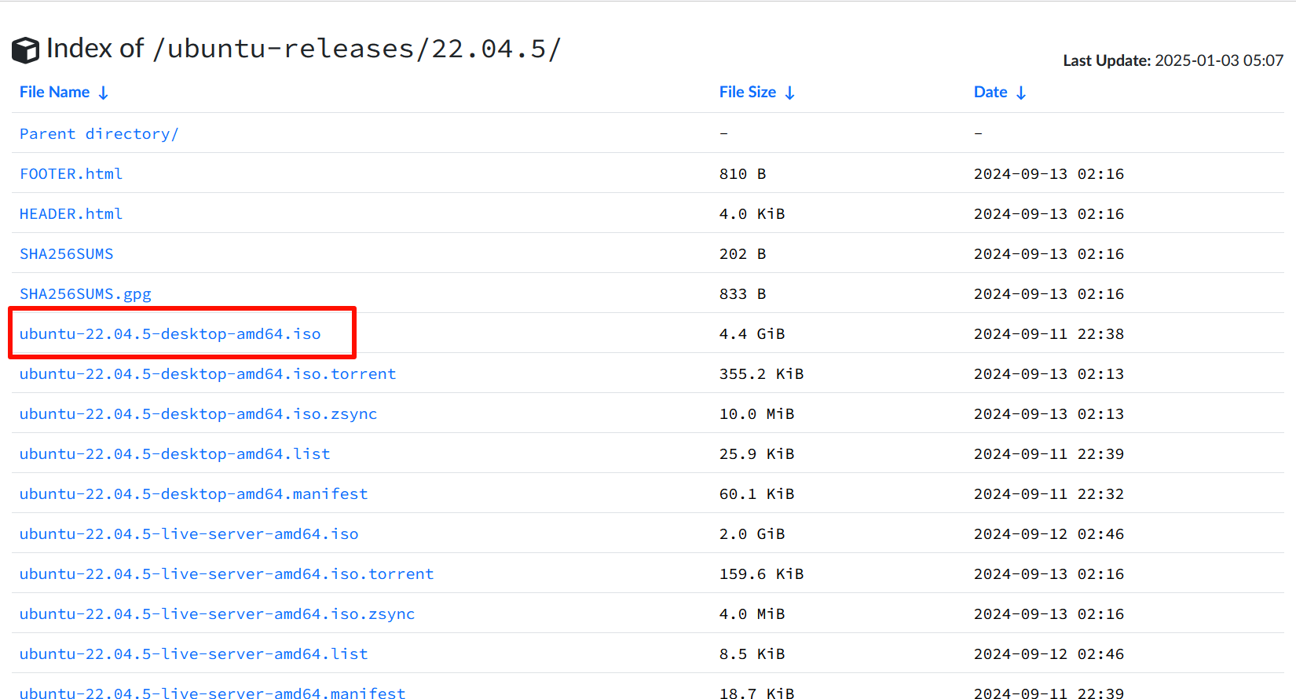Viewport: 1296px width, 699px height.
Task: Sort the listing by File Size
Action: click(x=748, y=92)
